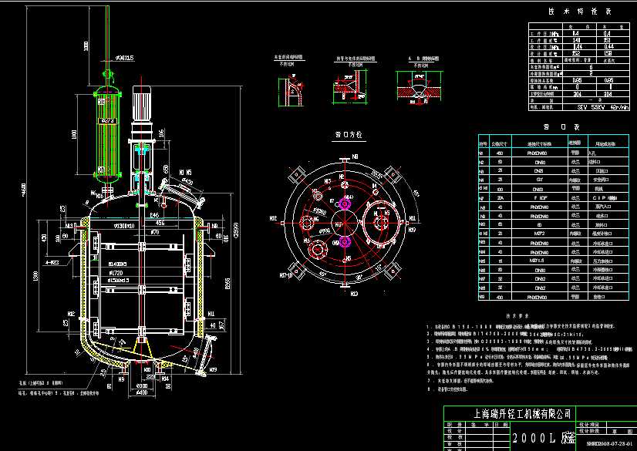
Task: Click the M27x2 connection standard cell
Action: tap(540, 234)
